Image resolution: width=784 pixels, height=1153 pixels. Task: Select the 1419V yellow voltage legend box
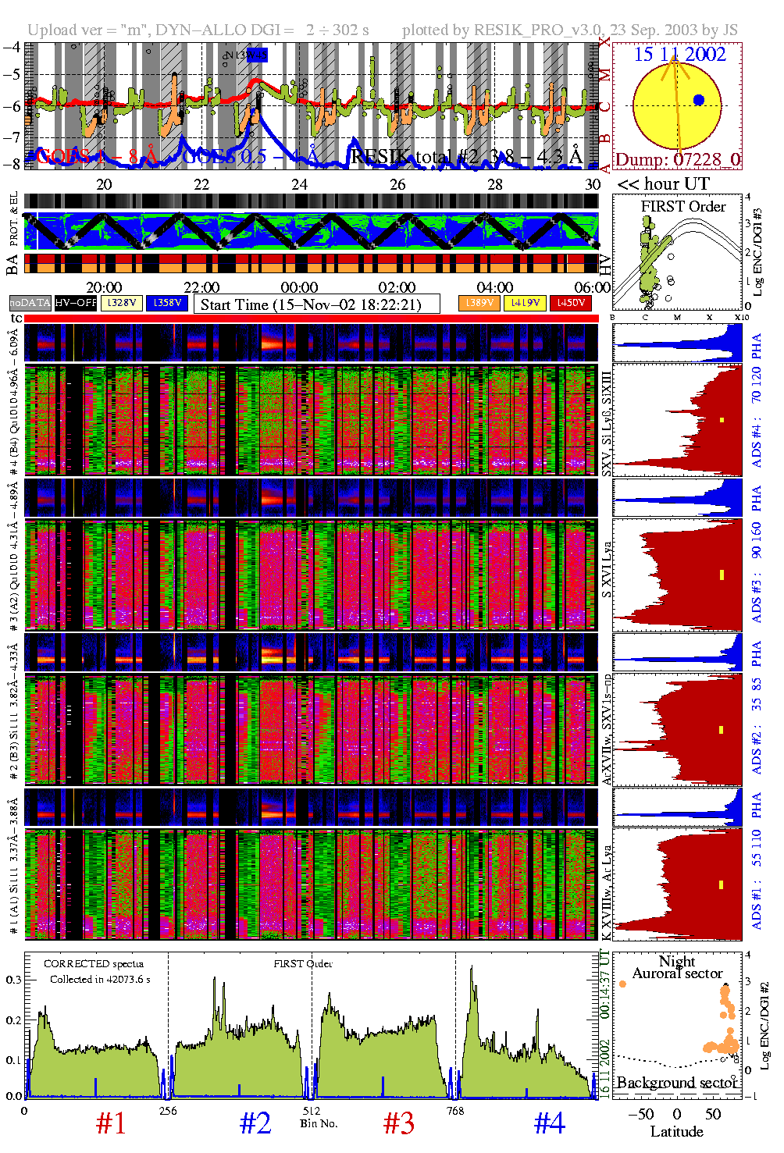[x=525, y=303]
